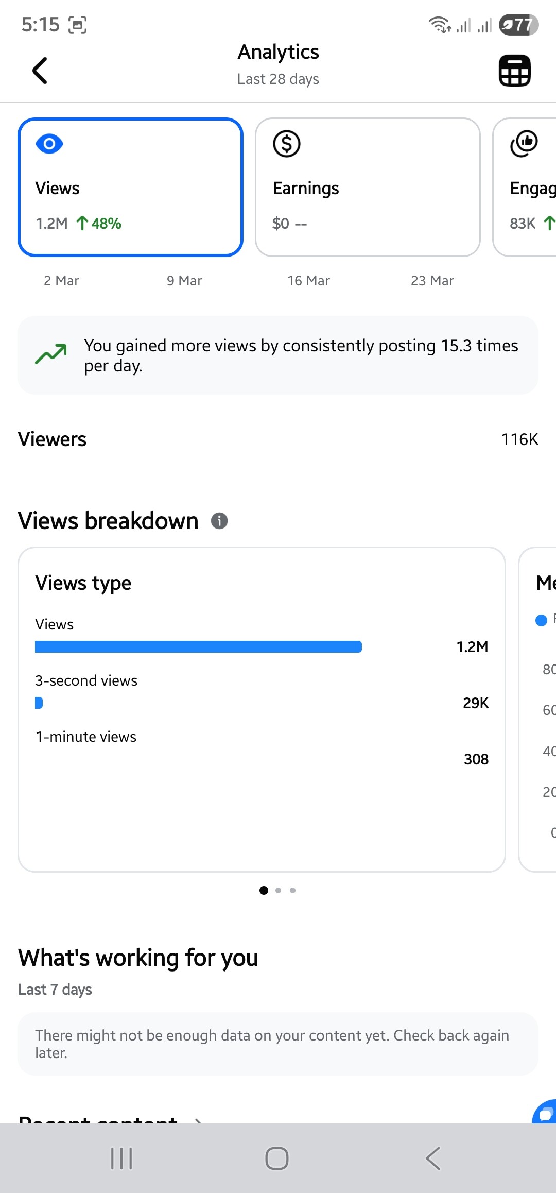Tap the consistent posting insight message
The width and height of the screenshot is (556, 1193).
[301, 355]
